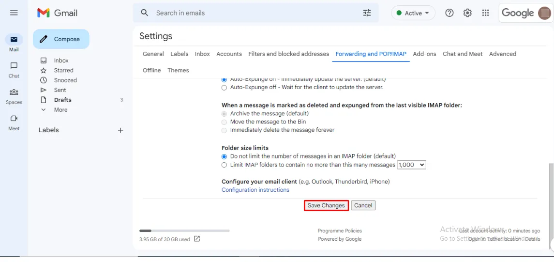Image resolution: width=554 pixels, height=262 pixels.
Task: Click the Search in emails field
Action: tap(252, 13)
